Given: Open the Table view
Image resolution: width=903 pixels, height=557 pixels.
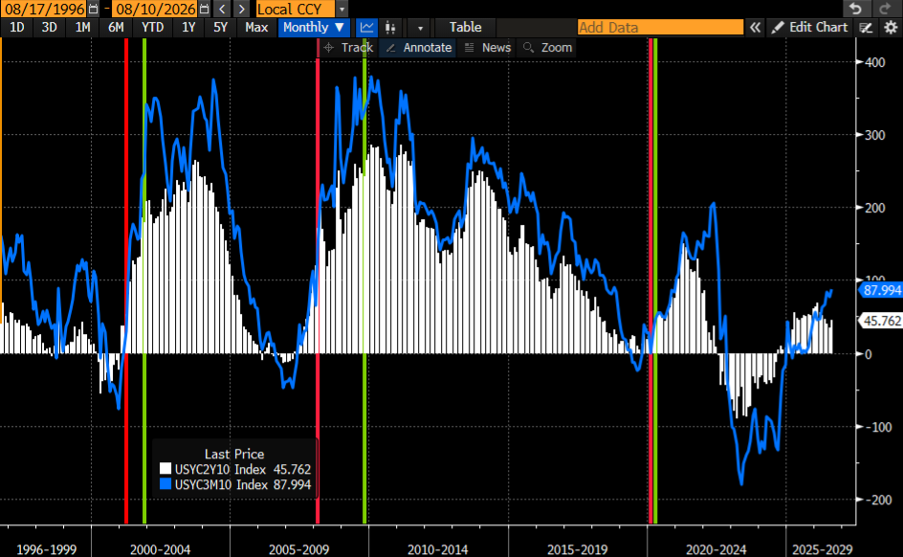Looking at the screenshot, I should 465,27.
